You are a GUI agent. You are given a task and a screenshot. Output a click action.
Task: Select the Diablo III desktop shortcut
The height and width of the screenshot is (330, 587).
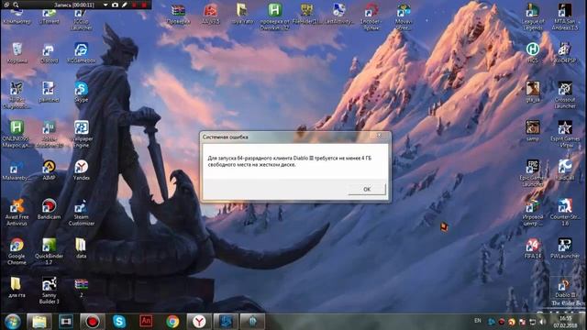(565, 287)
